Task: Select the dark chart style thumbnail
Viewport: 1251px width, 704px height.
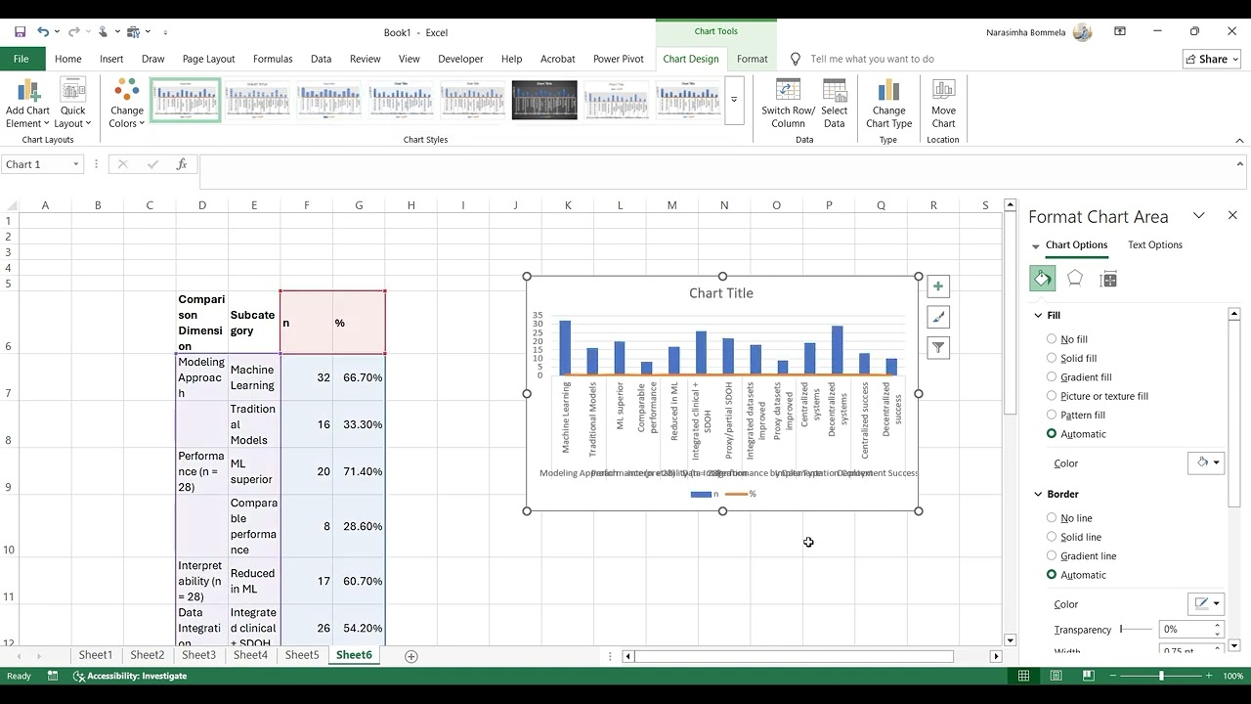Action: coord(544,100)
